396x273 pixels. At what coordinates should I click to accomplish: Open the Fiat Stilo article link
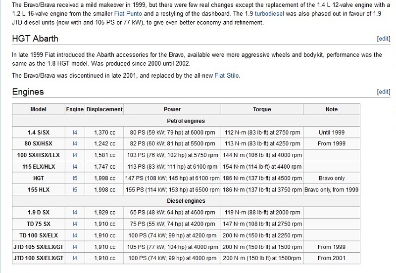tap(227, 76)
